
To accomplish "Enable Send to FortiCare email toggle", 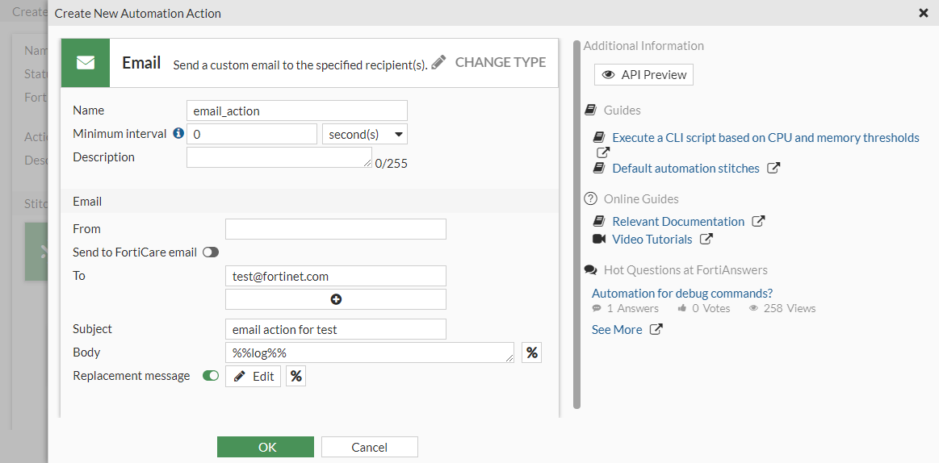I will coord(211,252).
